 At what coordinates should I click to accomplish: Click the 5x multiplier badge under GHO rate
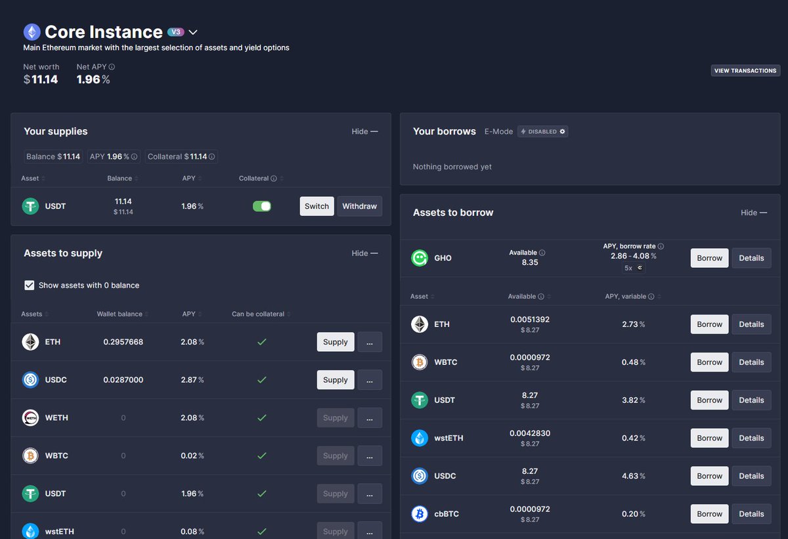pos(634,268)
